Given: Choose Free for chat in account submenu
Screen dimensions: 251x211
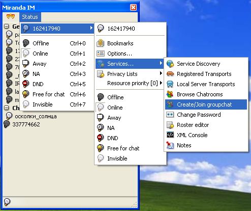Looking at the screenshot, I should pyautogui.click(x=131, y=148).
